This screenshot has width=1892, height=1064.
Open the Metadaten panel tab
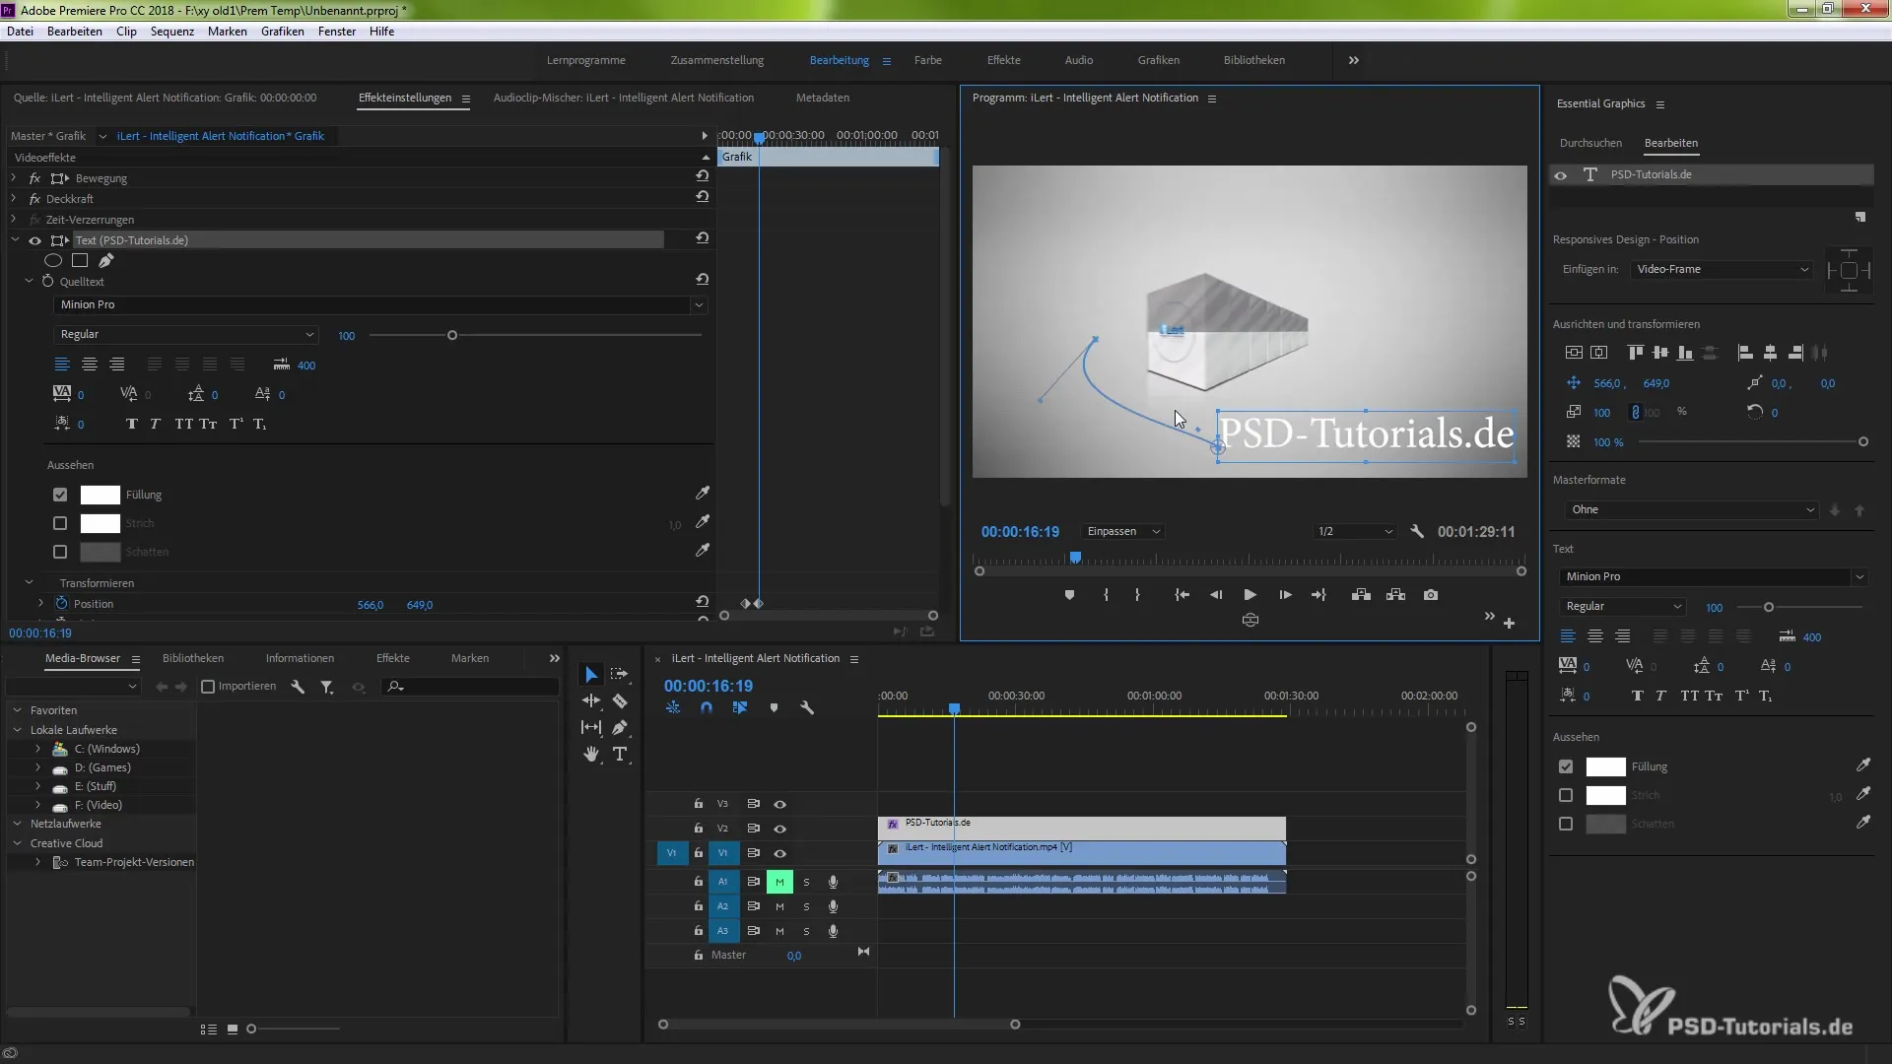pos(823,98)
